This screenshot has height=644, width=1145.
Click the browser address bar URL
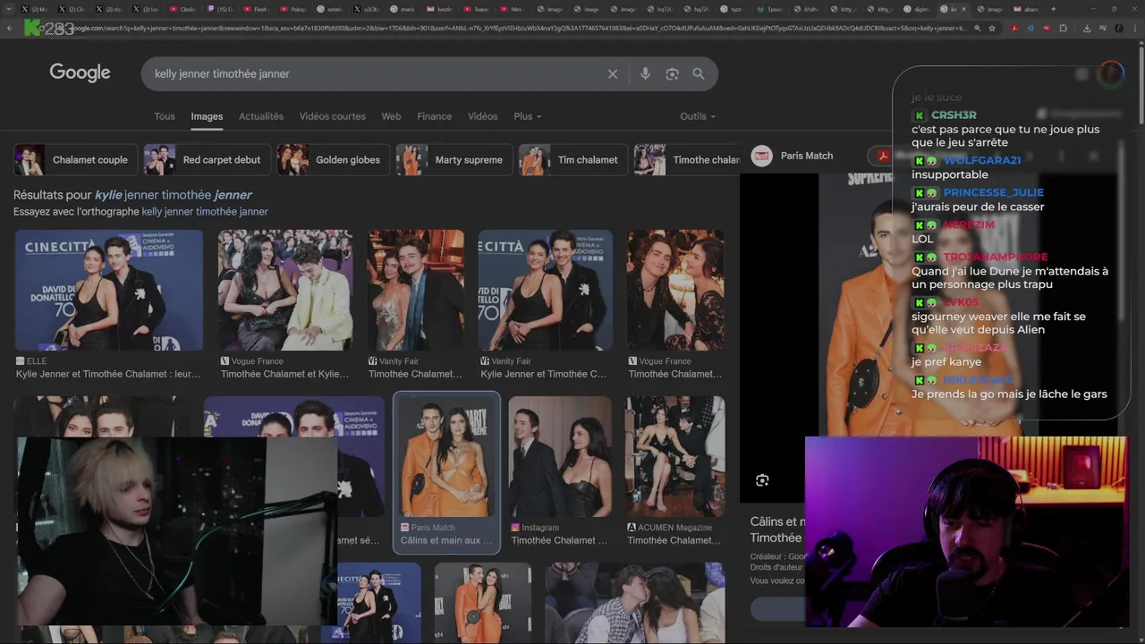(519, 28)
